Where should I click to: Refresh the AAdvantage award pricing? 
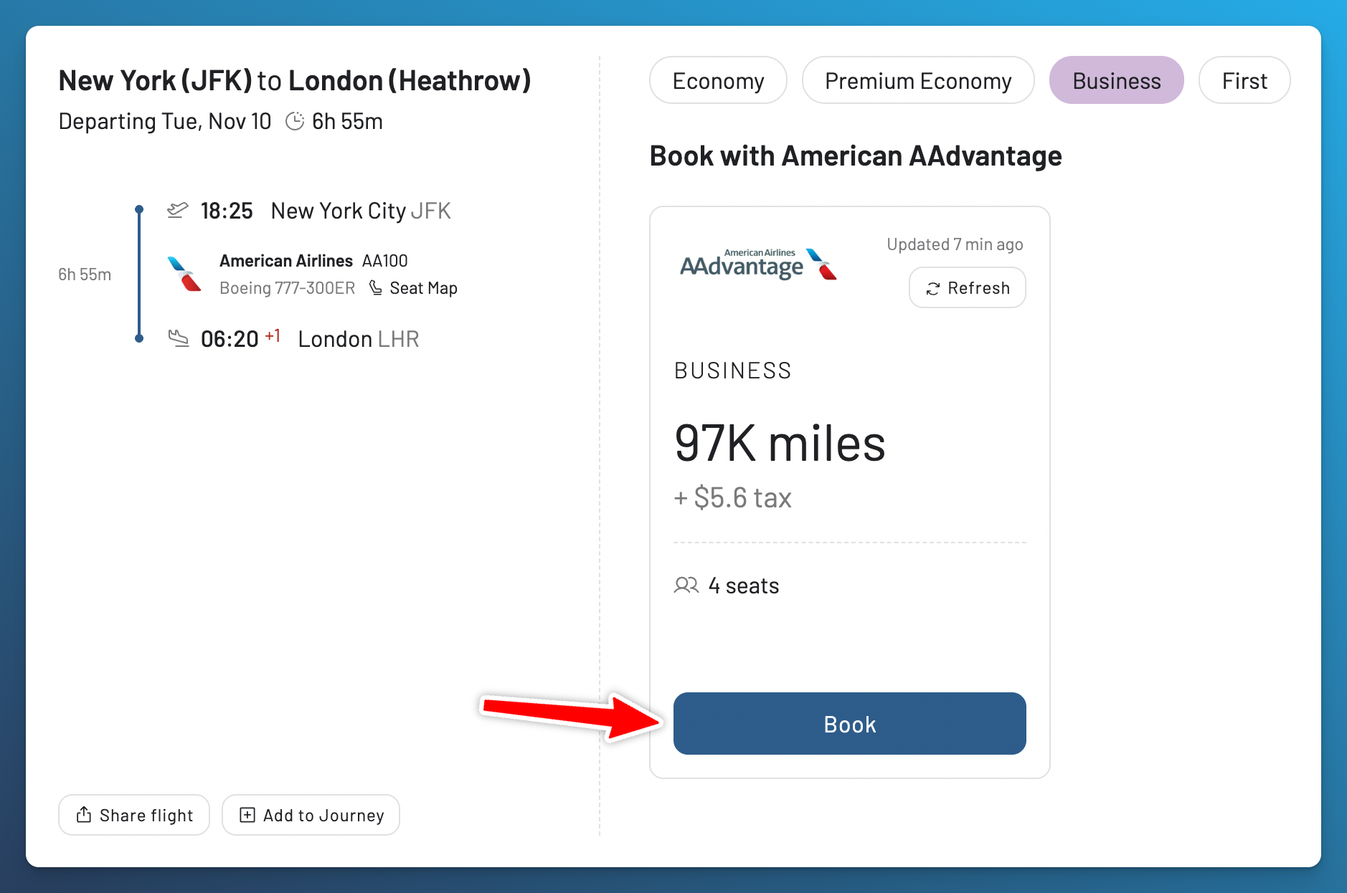968,288
